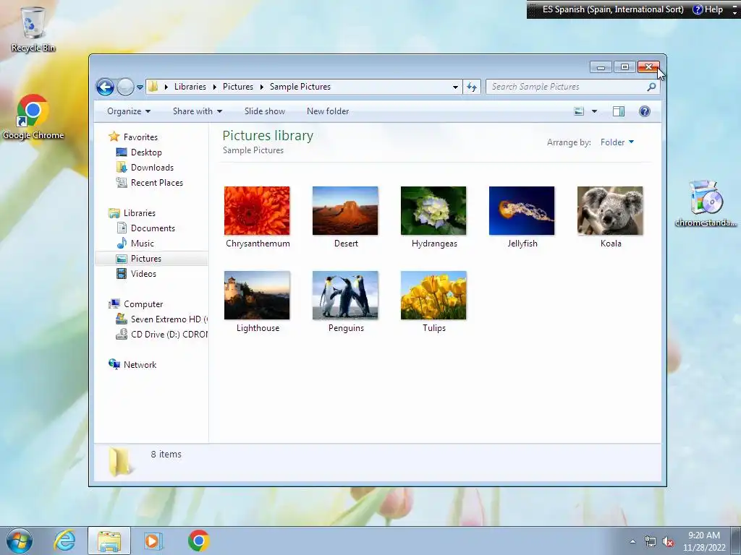Select the Jellyfish picture thumbnail
Image resolution: width=741 pixels, height=555 pixels.
pyautogui.click(x=522, y=210)
